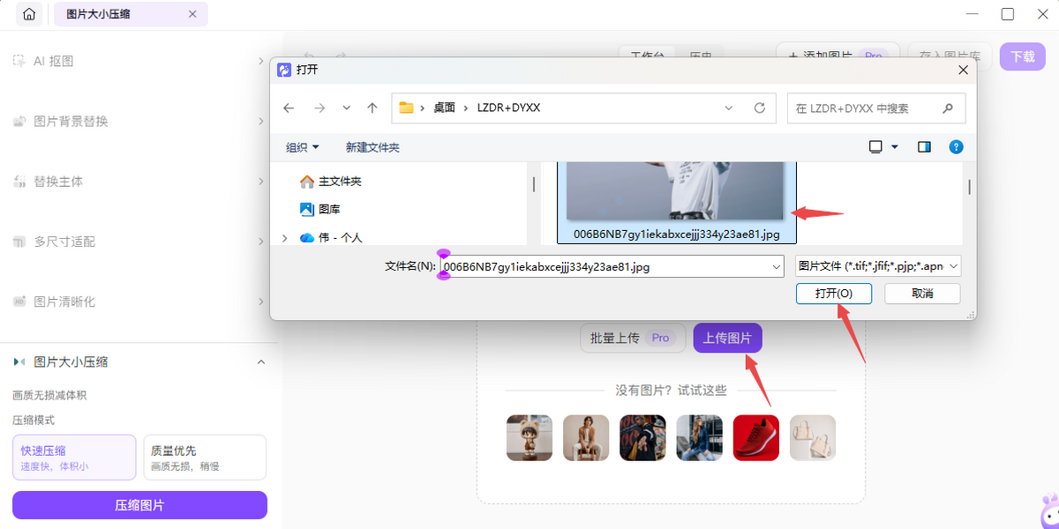The width and height of the screenshot is (1059, 529).
Task: Toggle the preview pane icon
Action: point(924,147)
